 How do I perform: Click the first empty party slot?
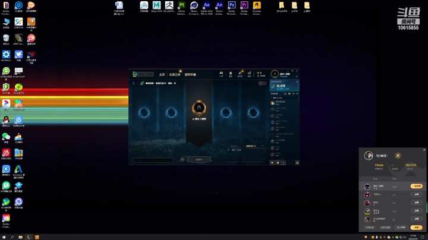pos(144,113)
